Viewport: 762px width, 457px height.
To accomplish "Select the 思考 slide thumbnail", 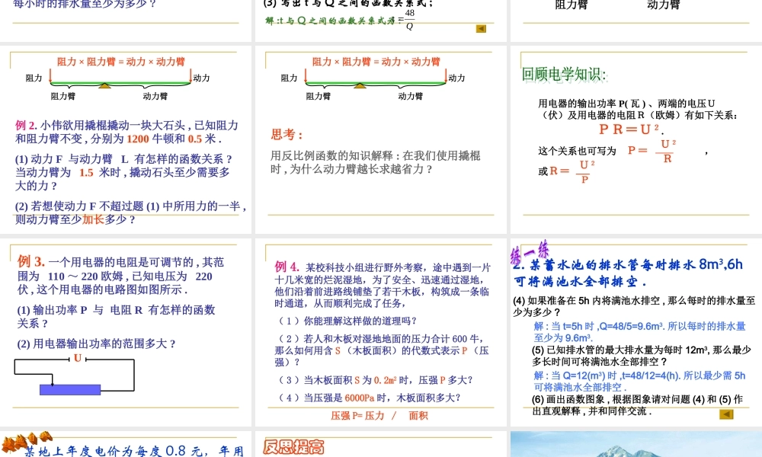I will (380, 140).
